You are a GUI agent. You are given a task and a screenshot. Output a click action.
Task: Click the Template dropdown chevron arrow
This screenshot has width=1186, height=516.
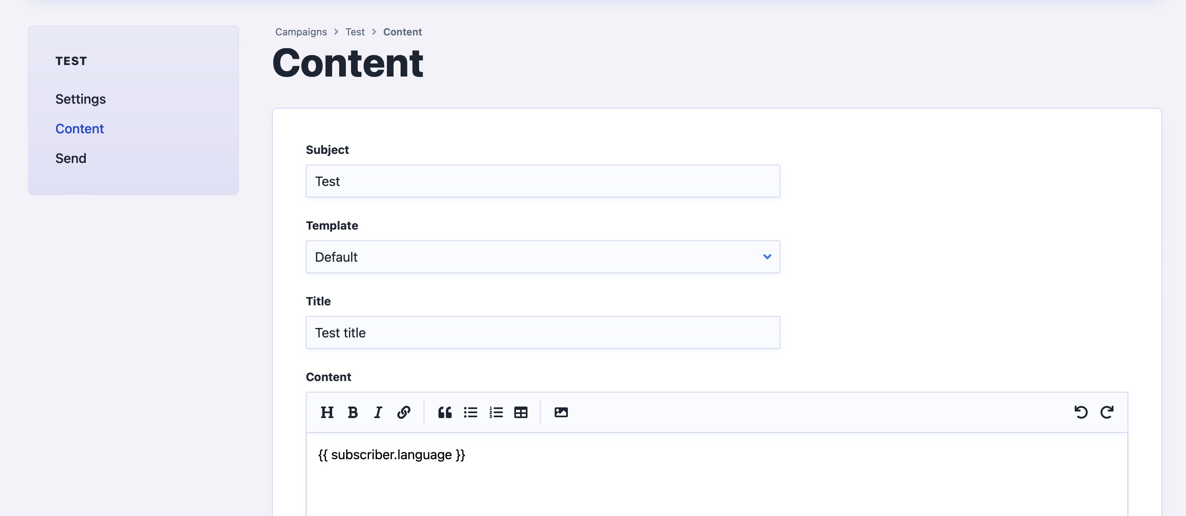pyautogui.click(x=767, y=257)
